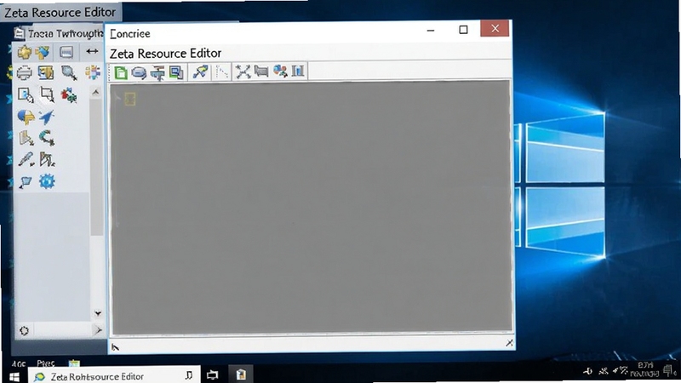Click the colorful people icon in main toolbar
The width and height of the screenshot is (681, 383).
tap(280, 71)
